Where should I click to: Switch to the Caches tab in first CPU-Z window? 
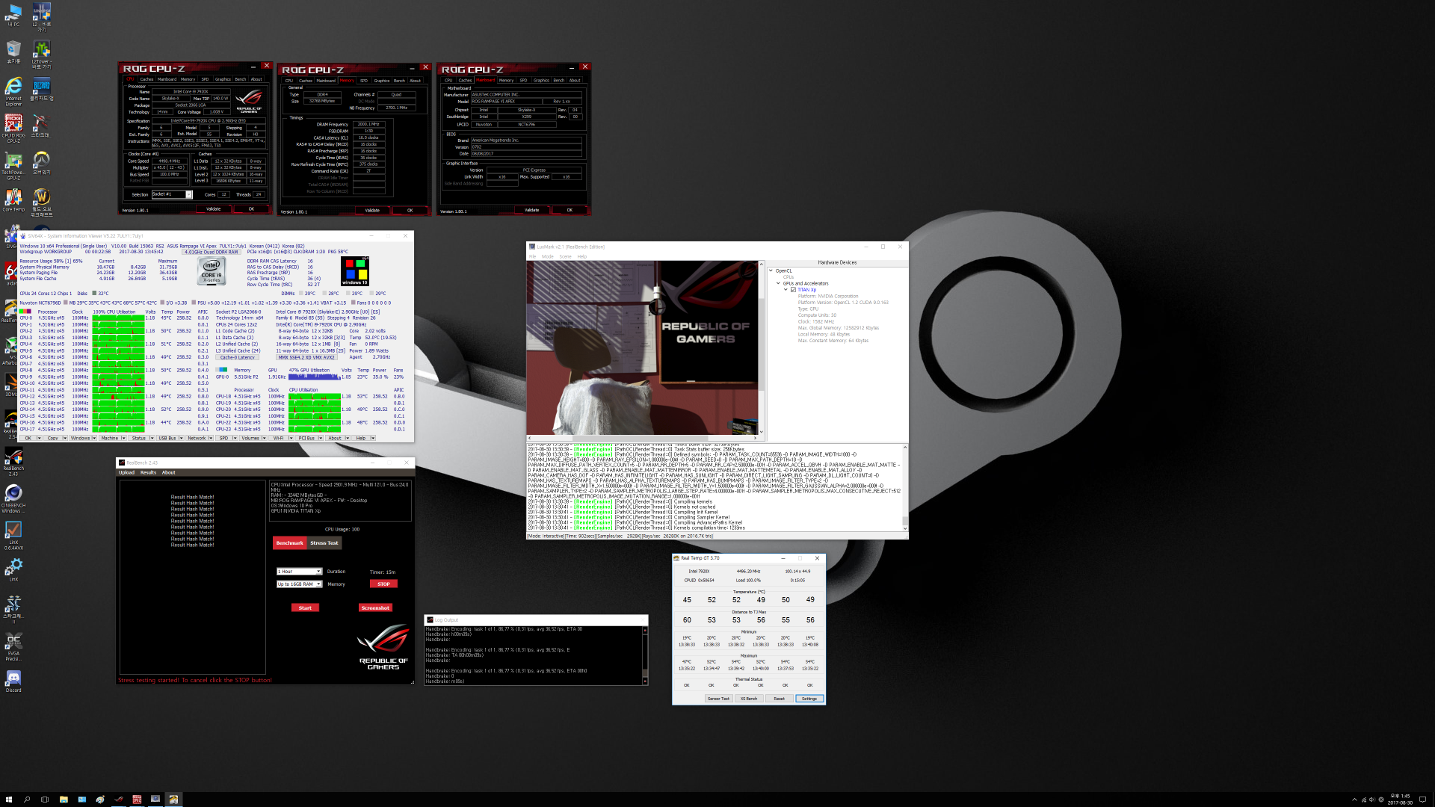(x=146, y=79)
